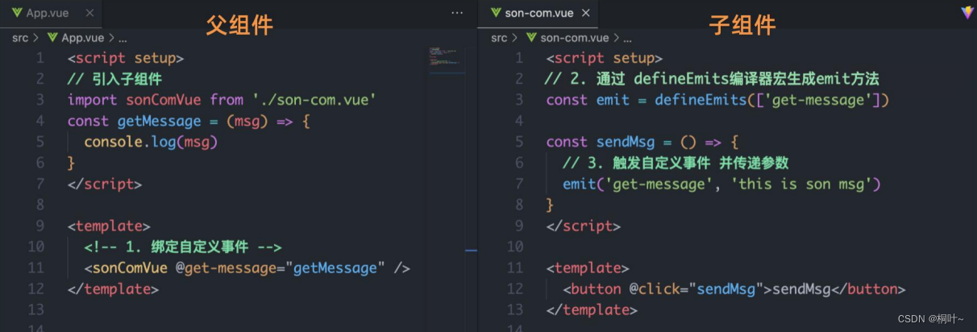Open the left editor's more actions menu
The width and height of the screenshot is (977, 332).
click(x=458, y=13)
